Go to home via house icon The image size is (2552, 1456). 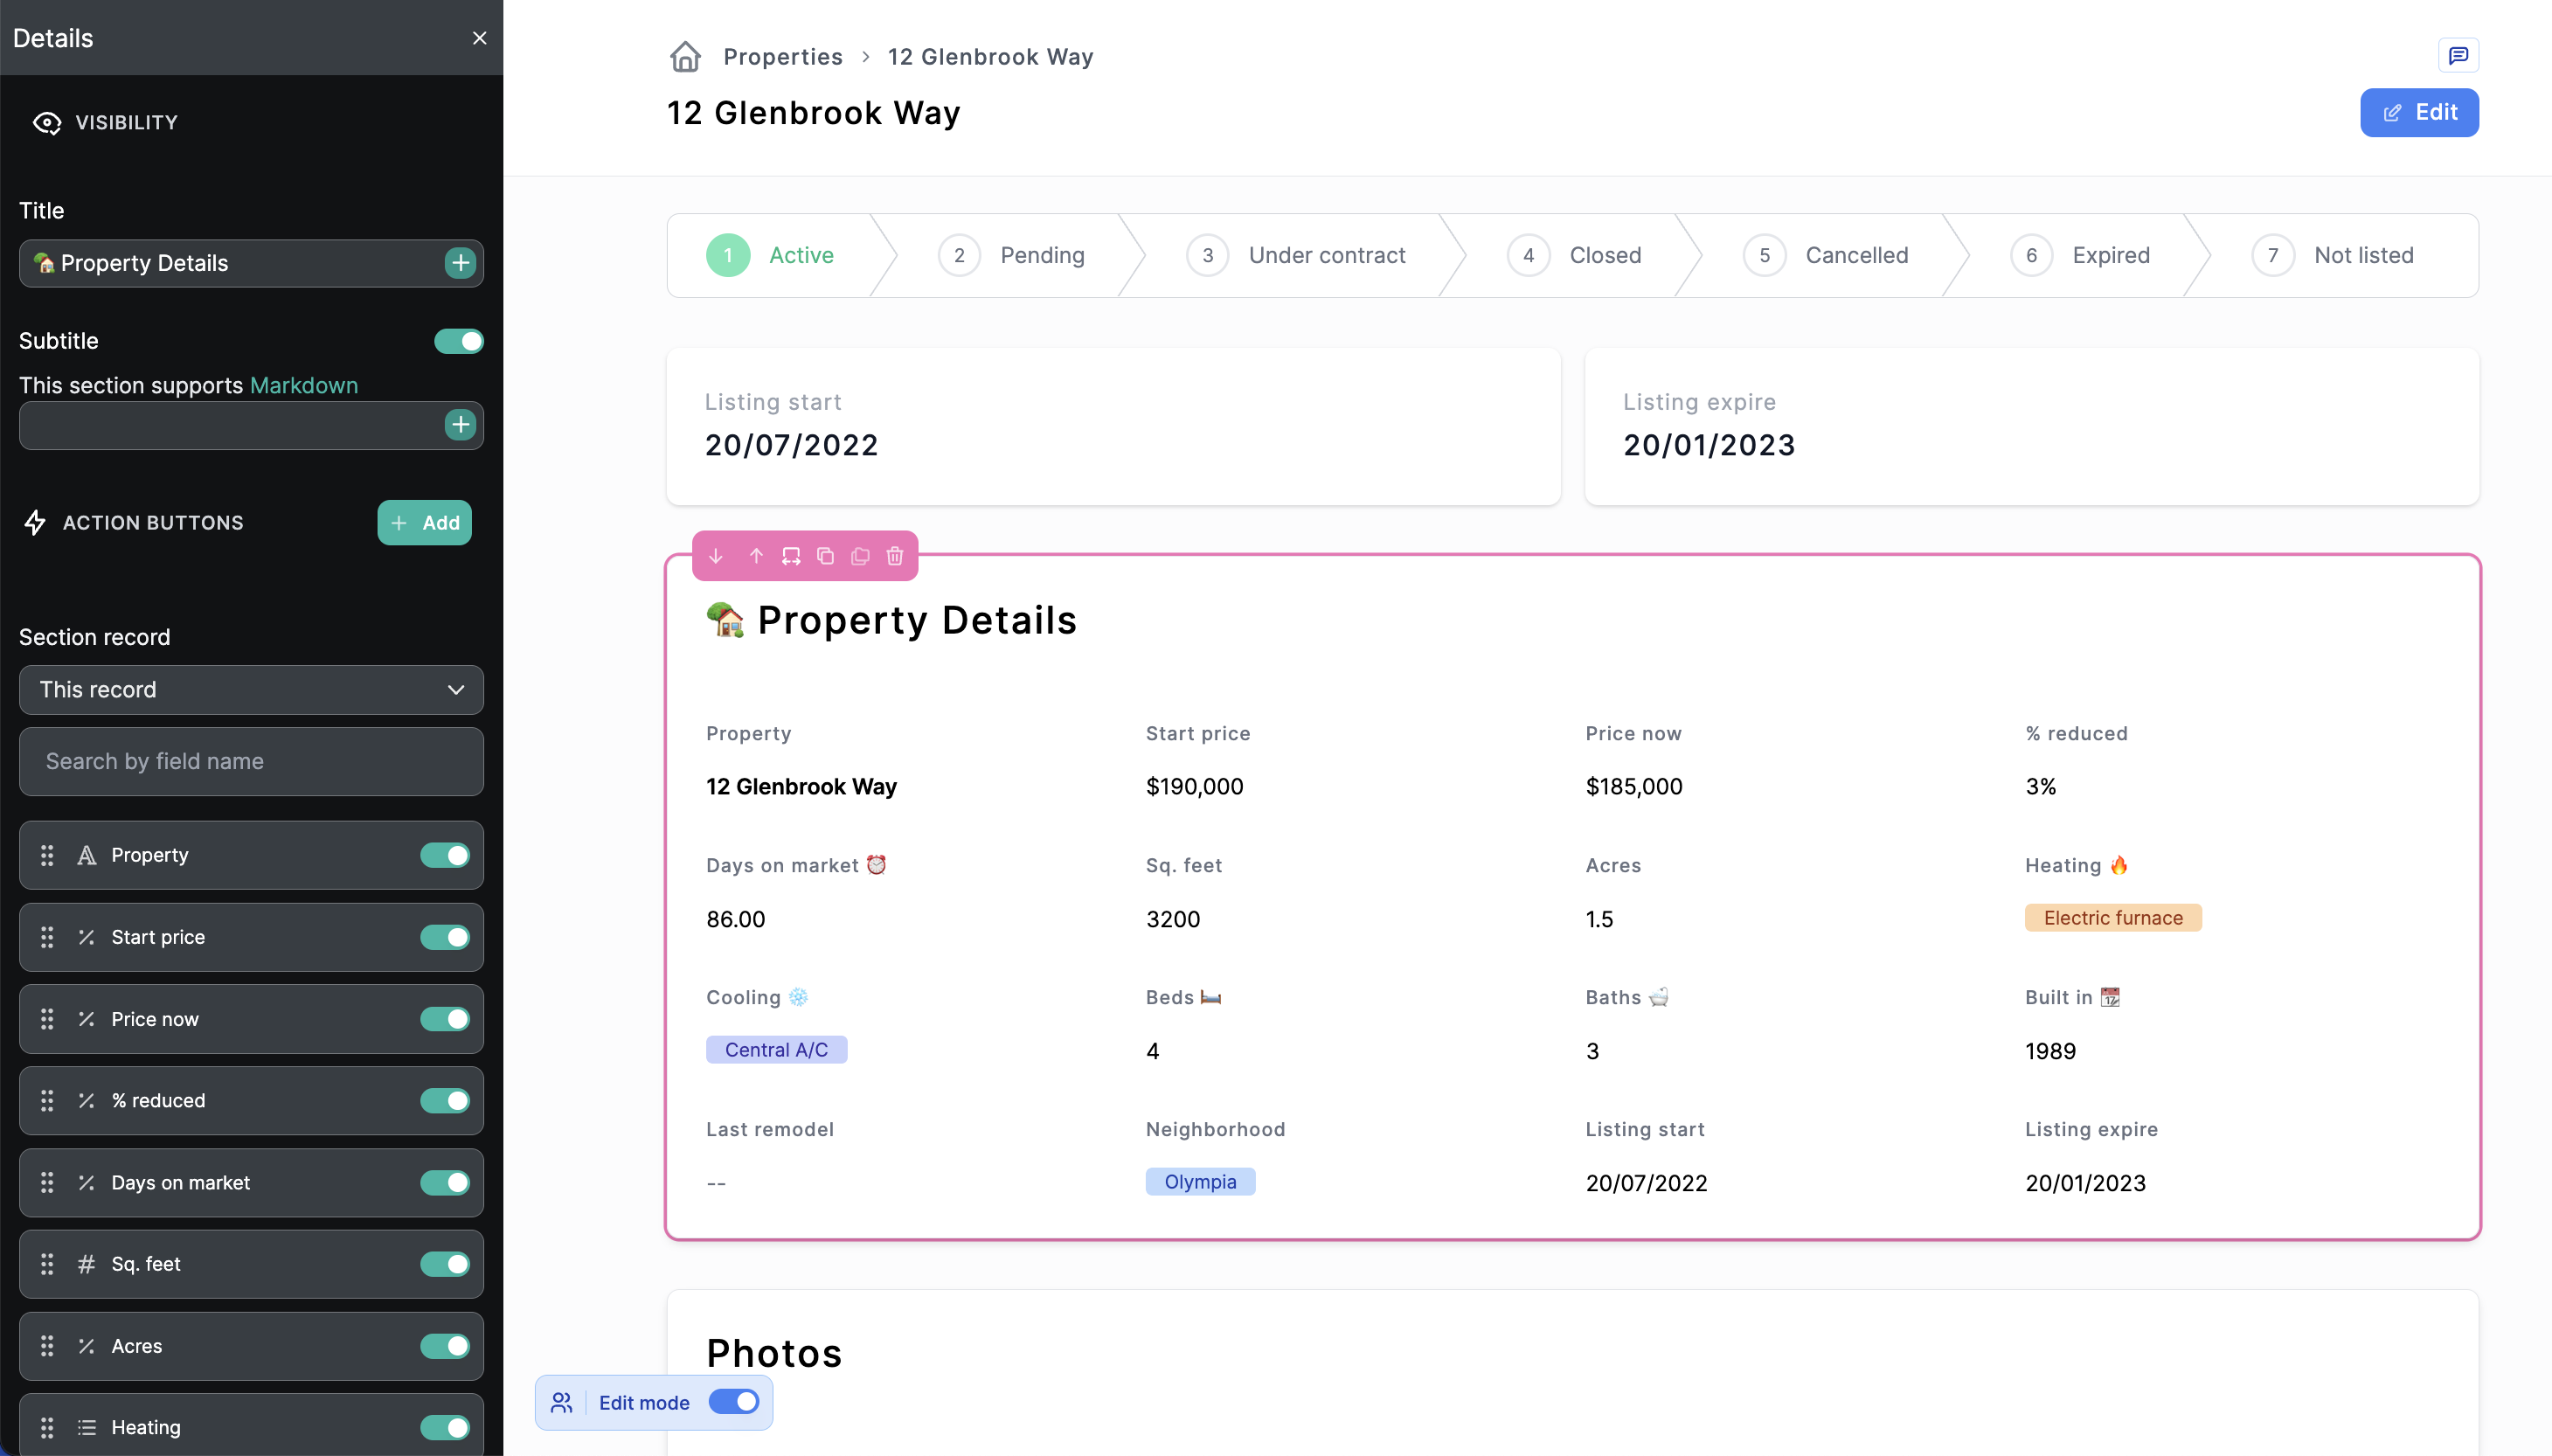point(685,57)
